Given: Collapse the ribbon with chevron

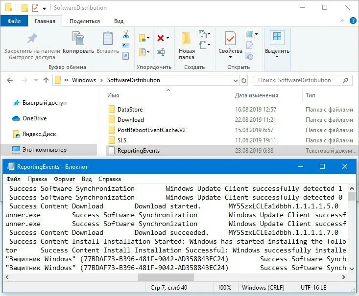Looking at the screenshot, I should pyautogui.click(x=342, y=21).
